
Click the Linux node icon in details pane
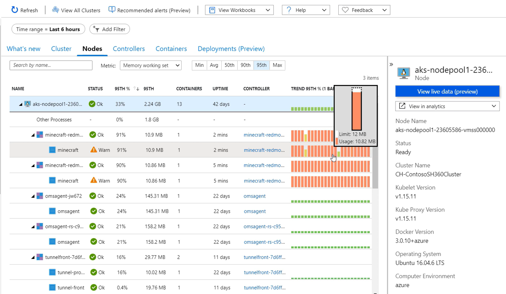coord(404,73)
